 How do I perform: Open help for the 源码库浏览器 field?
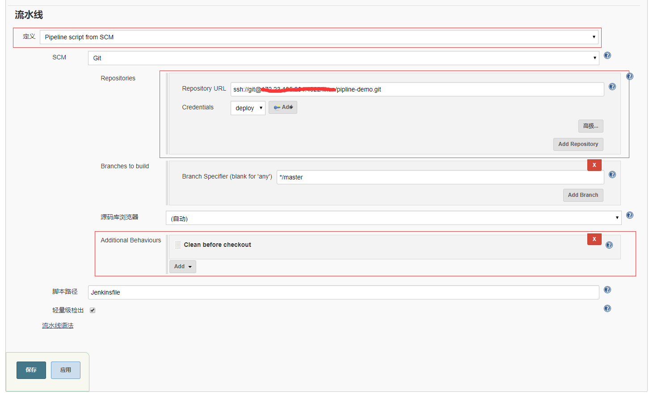pyautogui.click(x=629, y=215)
